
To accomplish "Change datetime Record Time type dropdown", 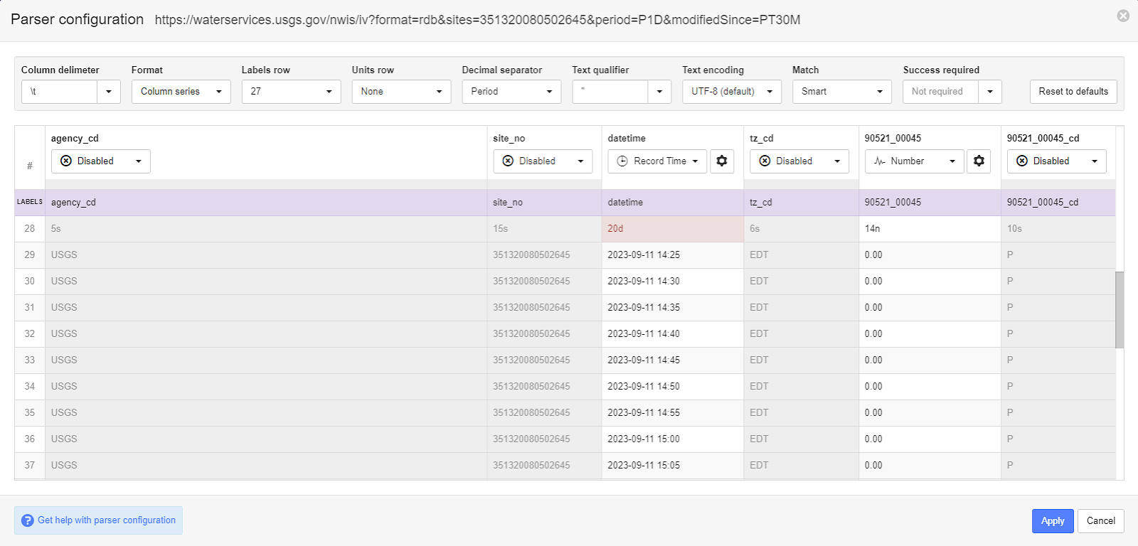I will [658, 161].
